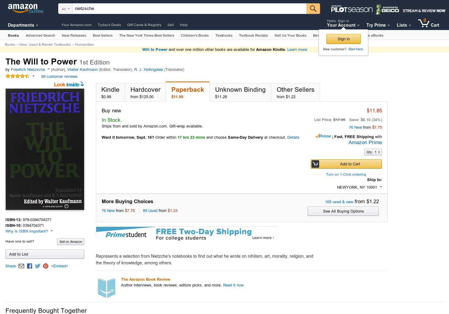Click the Amazon logo

[23, 8]
